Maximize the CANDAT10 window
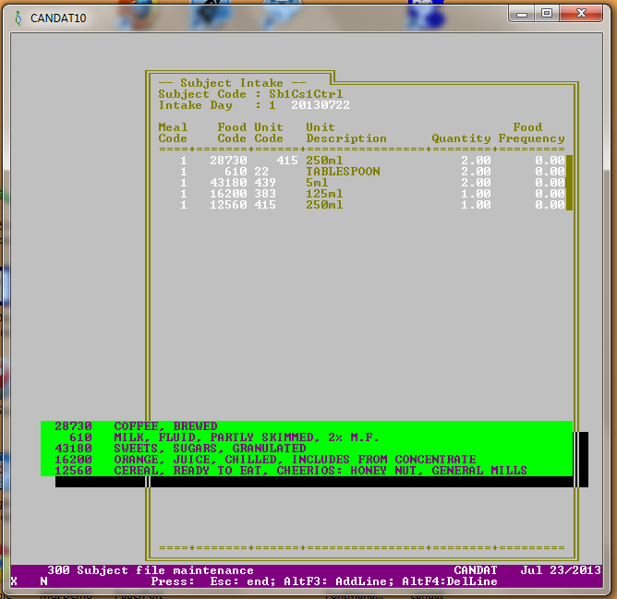The height and width of the screenshot is (599, 617). click(547, 13)
